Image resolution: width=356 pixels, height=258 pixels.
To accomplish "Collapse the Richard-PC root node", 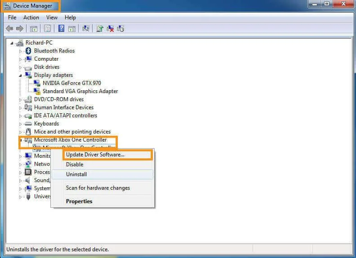I will click(12, 43).
